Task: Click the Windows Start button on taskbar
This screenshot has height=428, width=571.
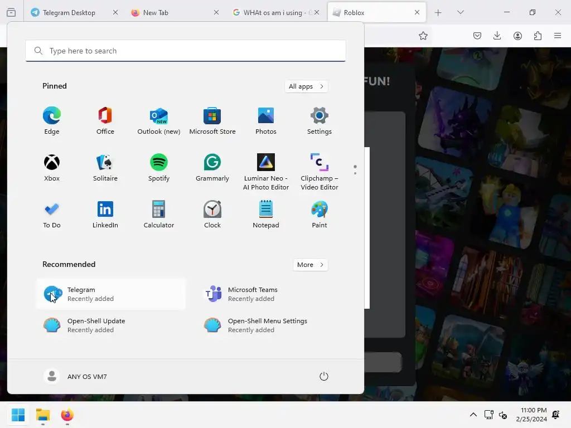Action: point(18,415)
